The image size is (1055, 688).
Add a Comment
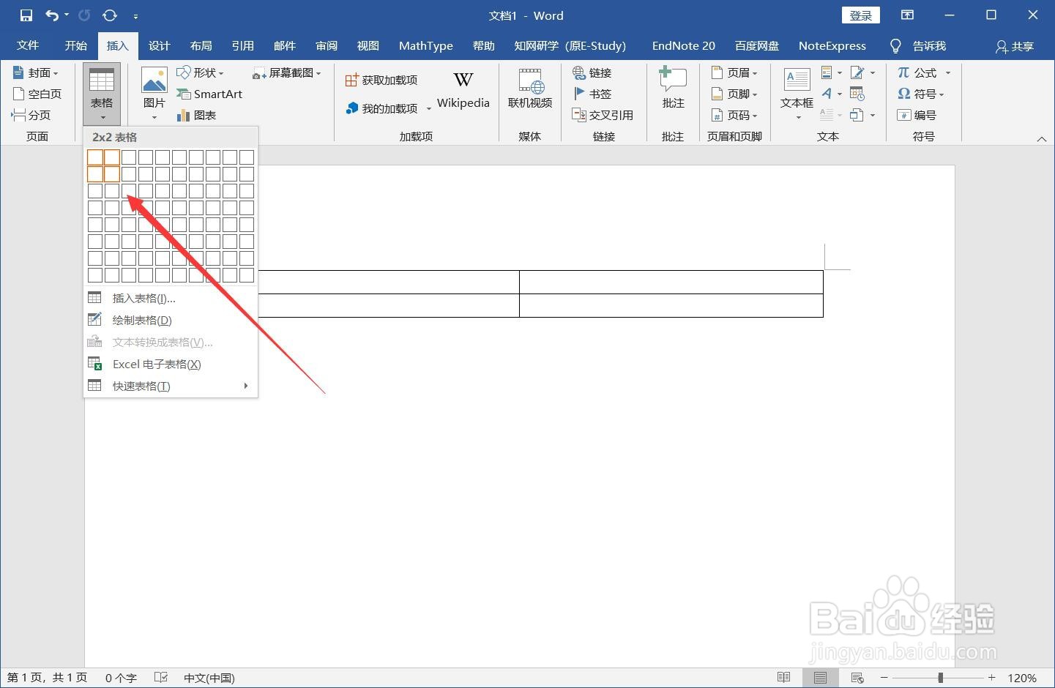(x=673, y=88)
